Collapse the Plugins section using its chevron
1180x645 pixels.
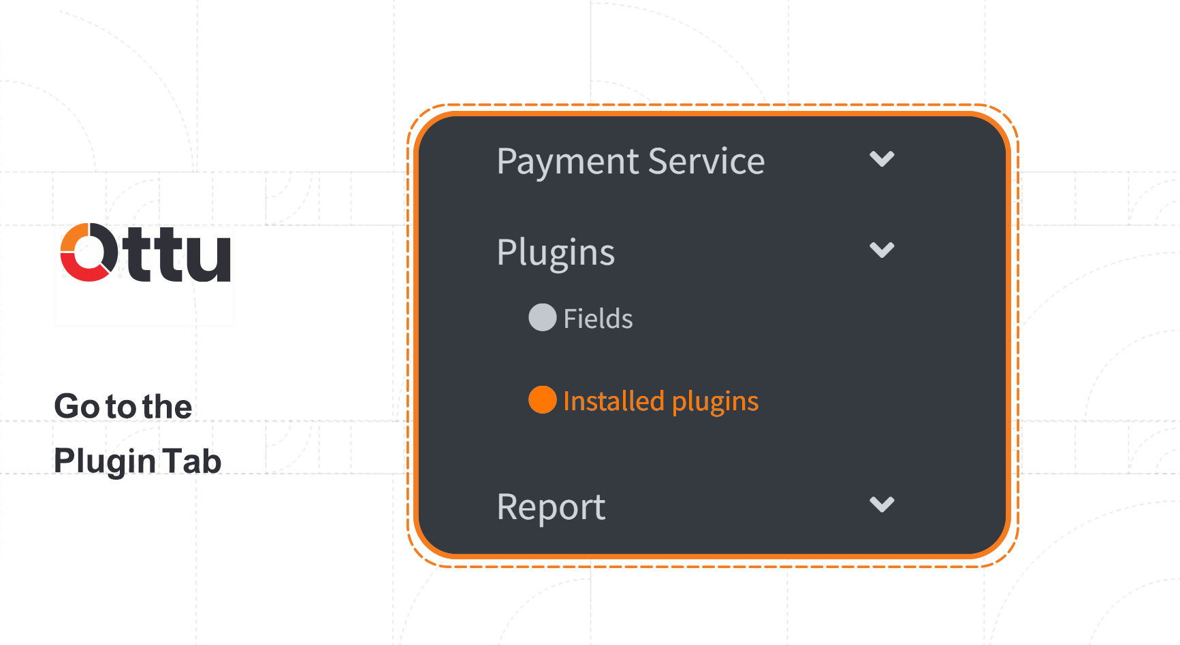point(882,250)
